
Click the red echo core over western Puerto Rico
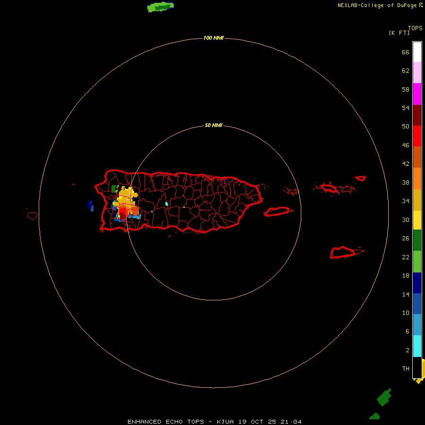(123, 213)
